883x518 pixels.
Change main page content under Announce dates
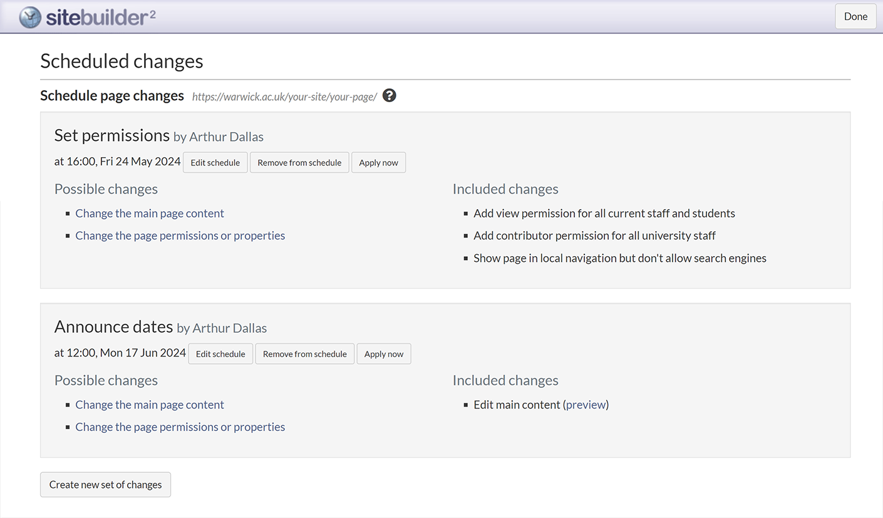click(150, 405)
